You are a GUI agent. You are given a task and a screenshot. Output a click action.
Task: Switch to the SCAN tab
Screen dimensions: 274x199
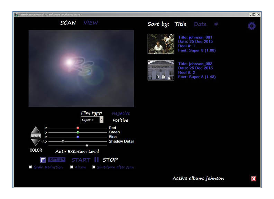click(x=68, y=23)
